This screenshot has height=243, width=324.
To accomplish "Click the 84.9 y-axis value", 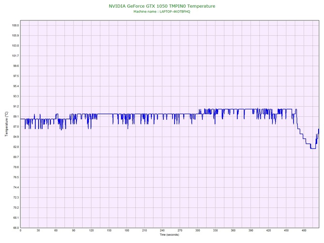I will pyautogui.click(x=15, y=137).
